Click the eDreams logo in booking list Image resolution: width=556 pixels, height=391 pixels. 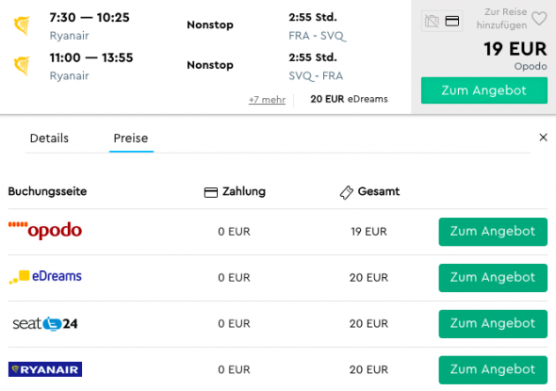click(45, 276)
